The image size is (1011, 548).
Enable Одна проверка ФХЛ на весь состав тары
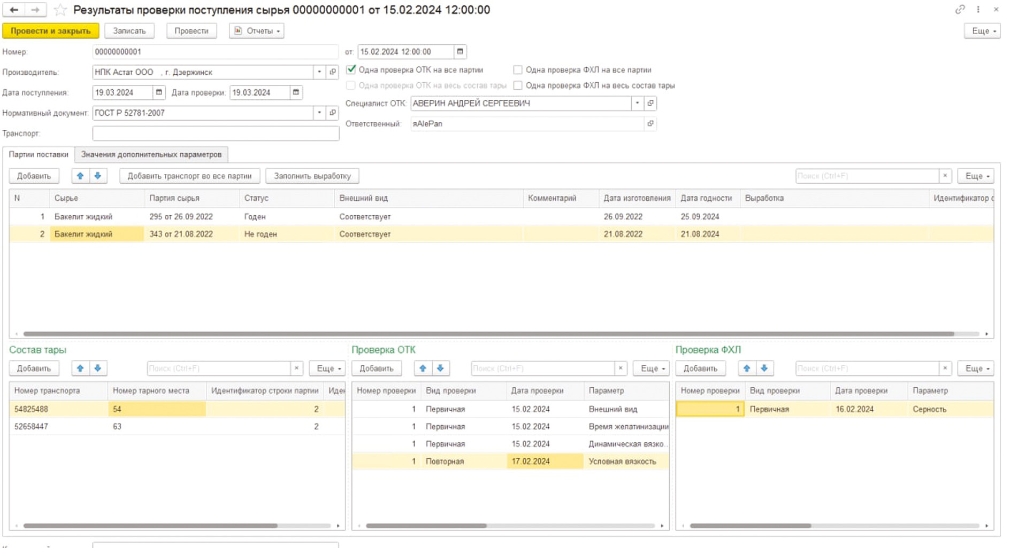[518, 85]
